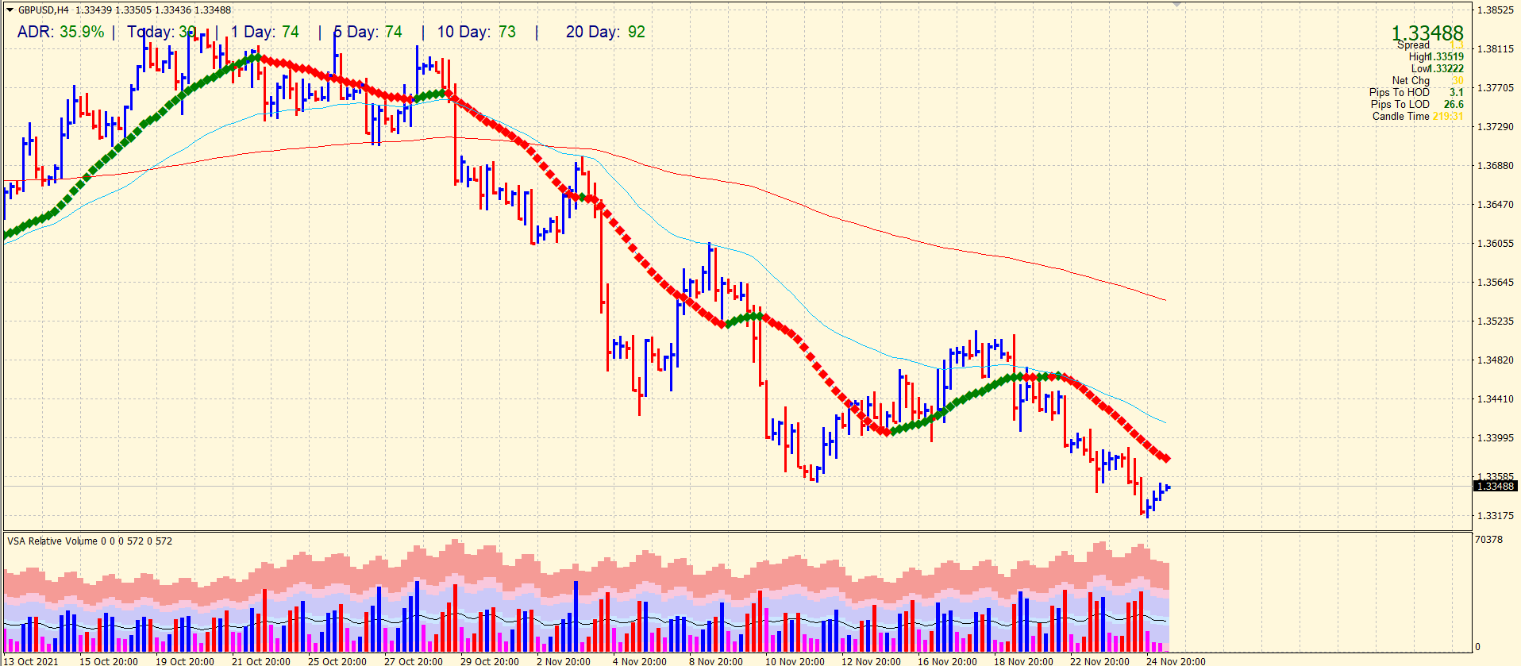
Task: Select the GBPUSD,H4 symbol title text
Action: (x=44, y=10)
